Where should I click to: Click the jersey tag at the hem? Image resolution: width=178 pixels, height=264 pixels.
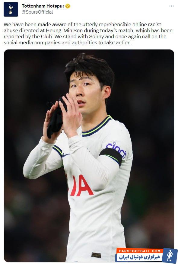pos(96,255)
